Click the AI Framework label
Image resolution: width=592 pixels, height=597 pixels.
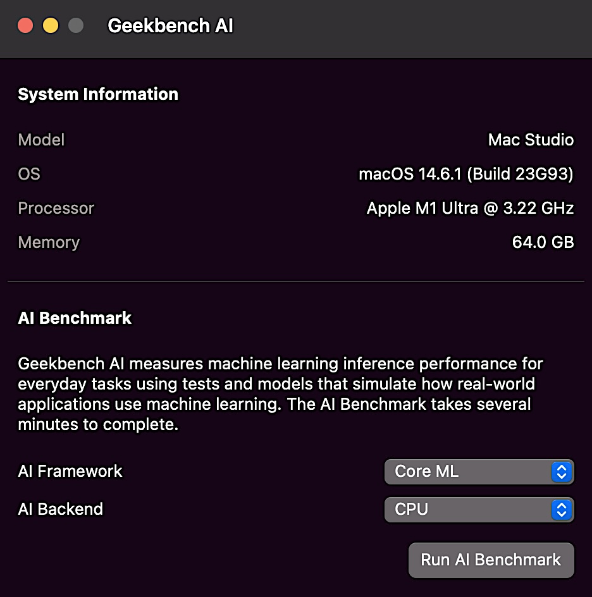[x=70, y=471]
